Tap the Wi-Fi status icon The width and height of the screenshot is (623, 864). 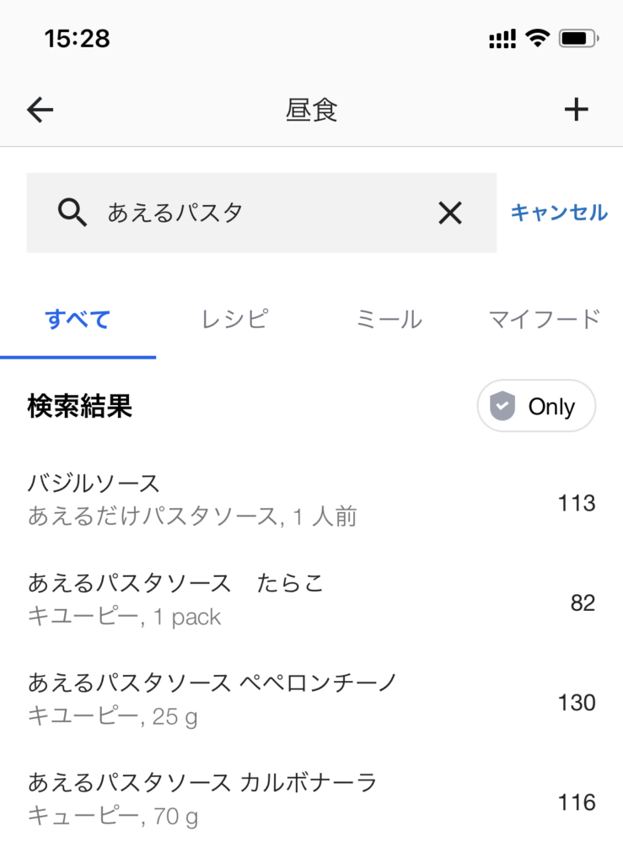(x=535, y=38)
